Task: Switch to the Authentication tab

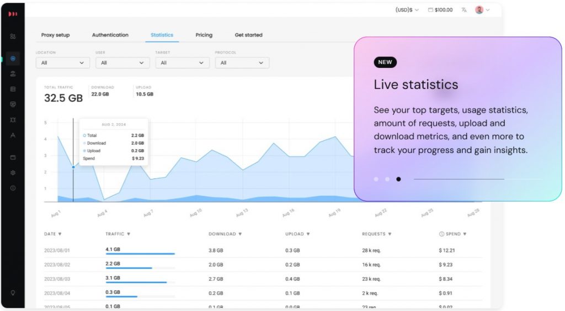Action: (x=110, y=35)
